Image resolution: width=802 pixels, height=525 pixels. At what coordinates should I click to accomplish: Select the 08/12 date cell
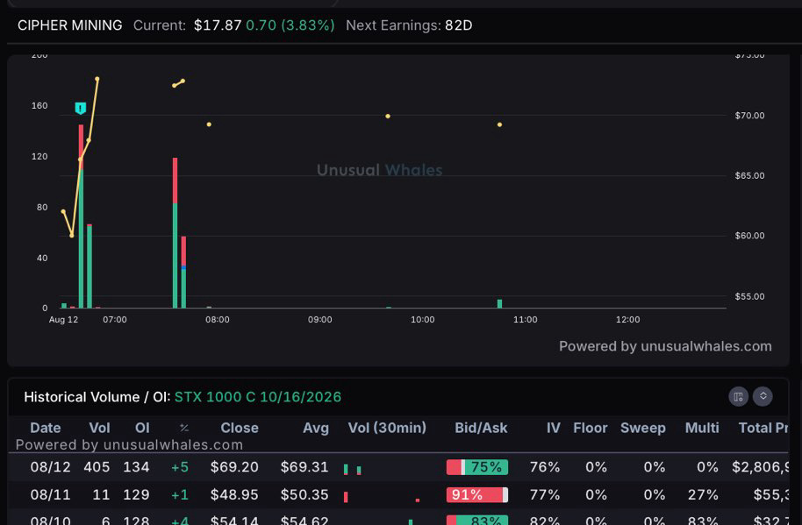point(50,467)
